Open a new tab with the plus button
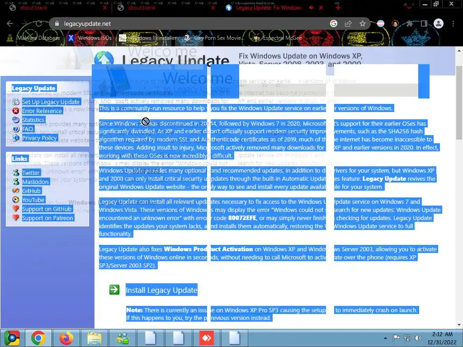Screen dimensions: 463x347 (338, 8)
